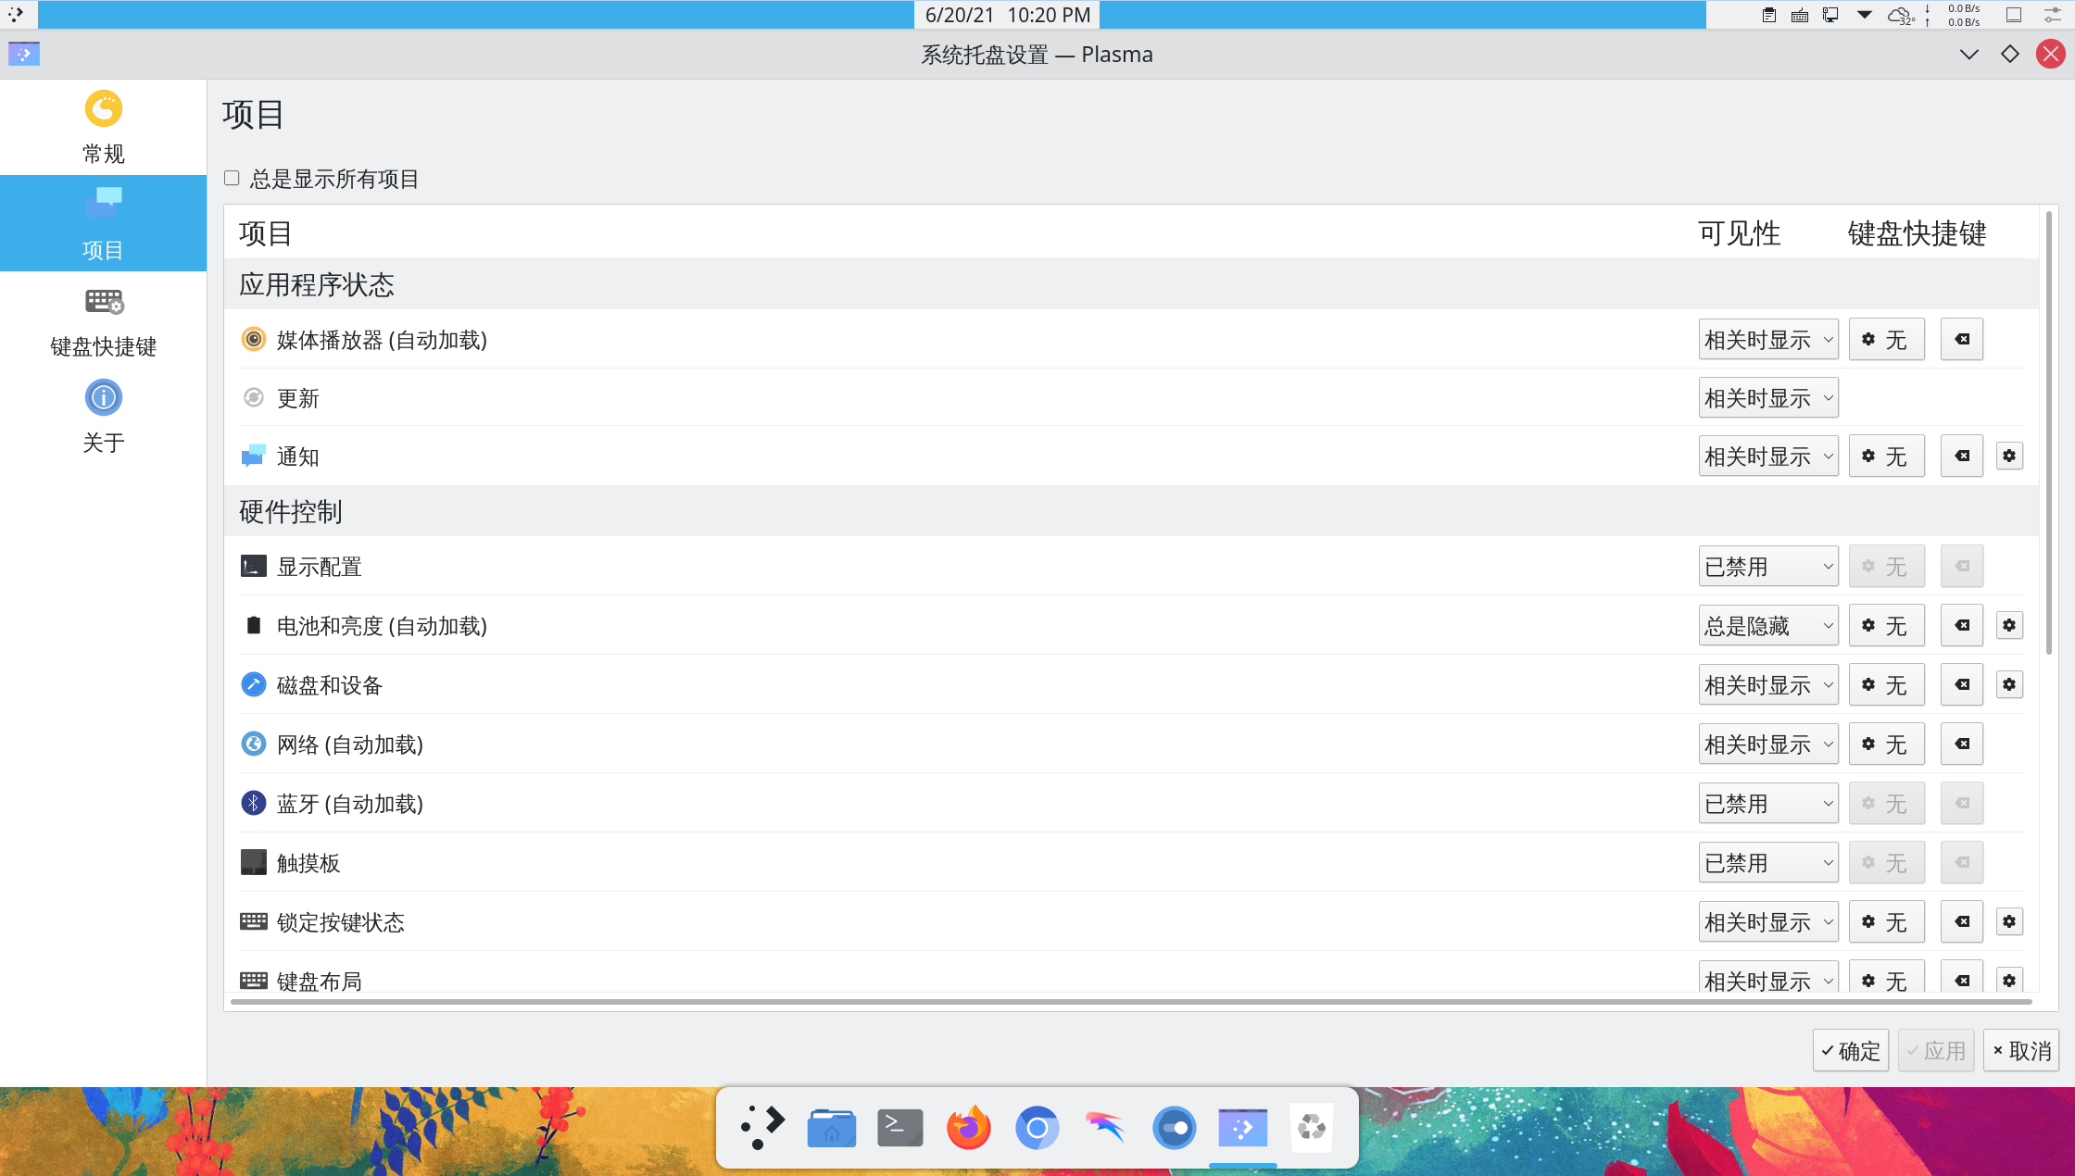Open visibility dropdown for media player
Image resolution: width=2075 pixels, height=1176 pixels.
[x=1767, y=339]
